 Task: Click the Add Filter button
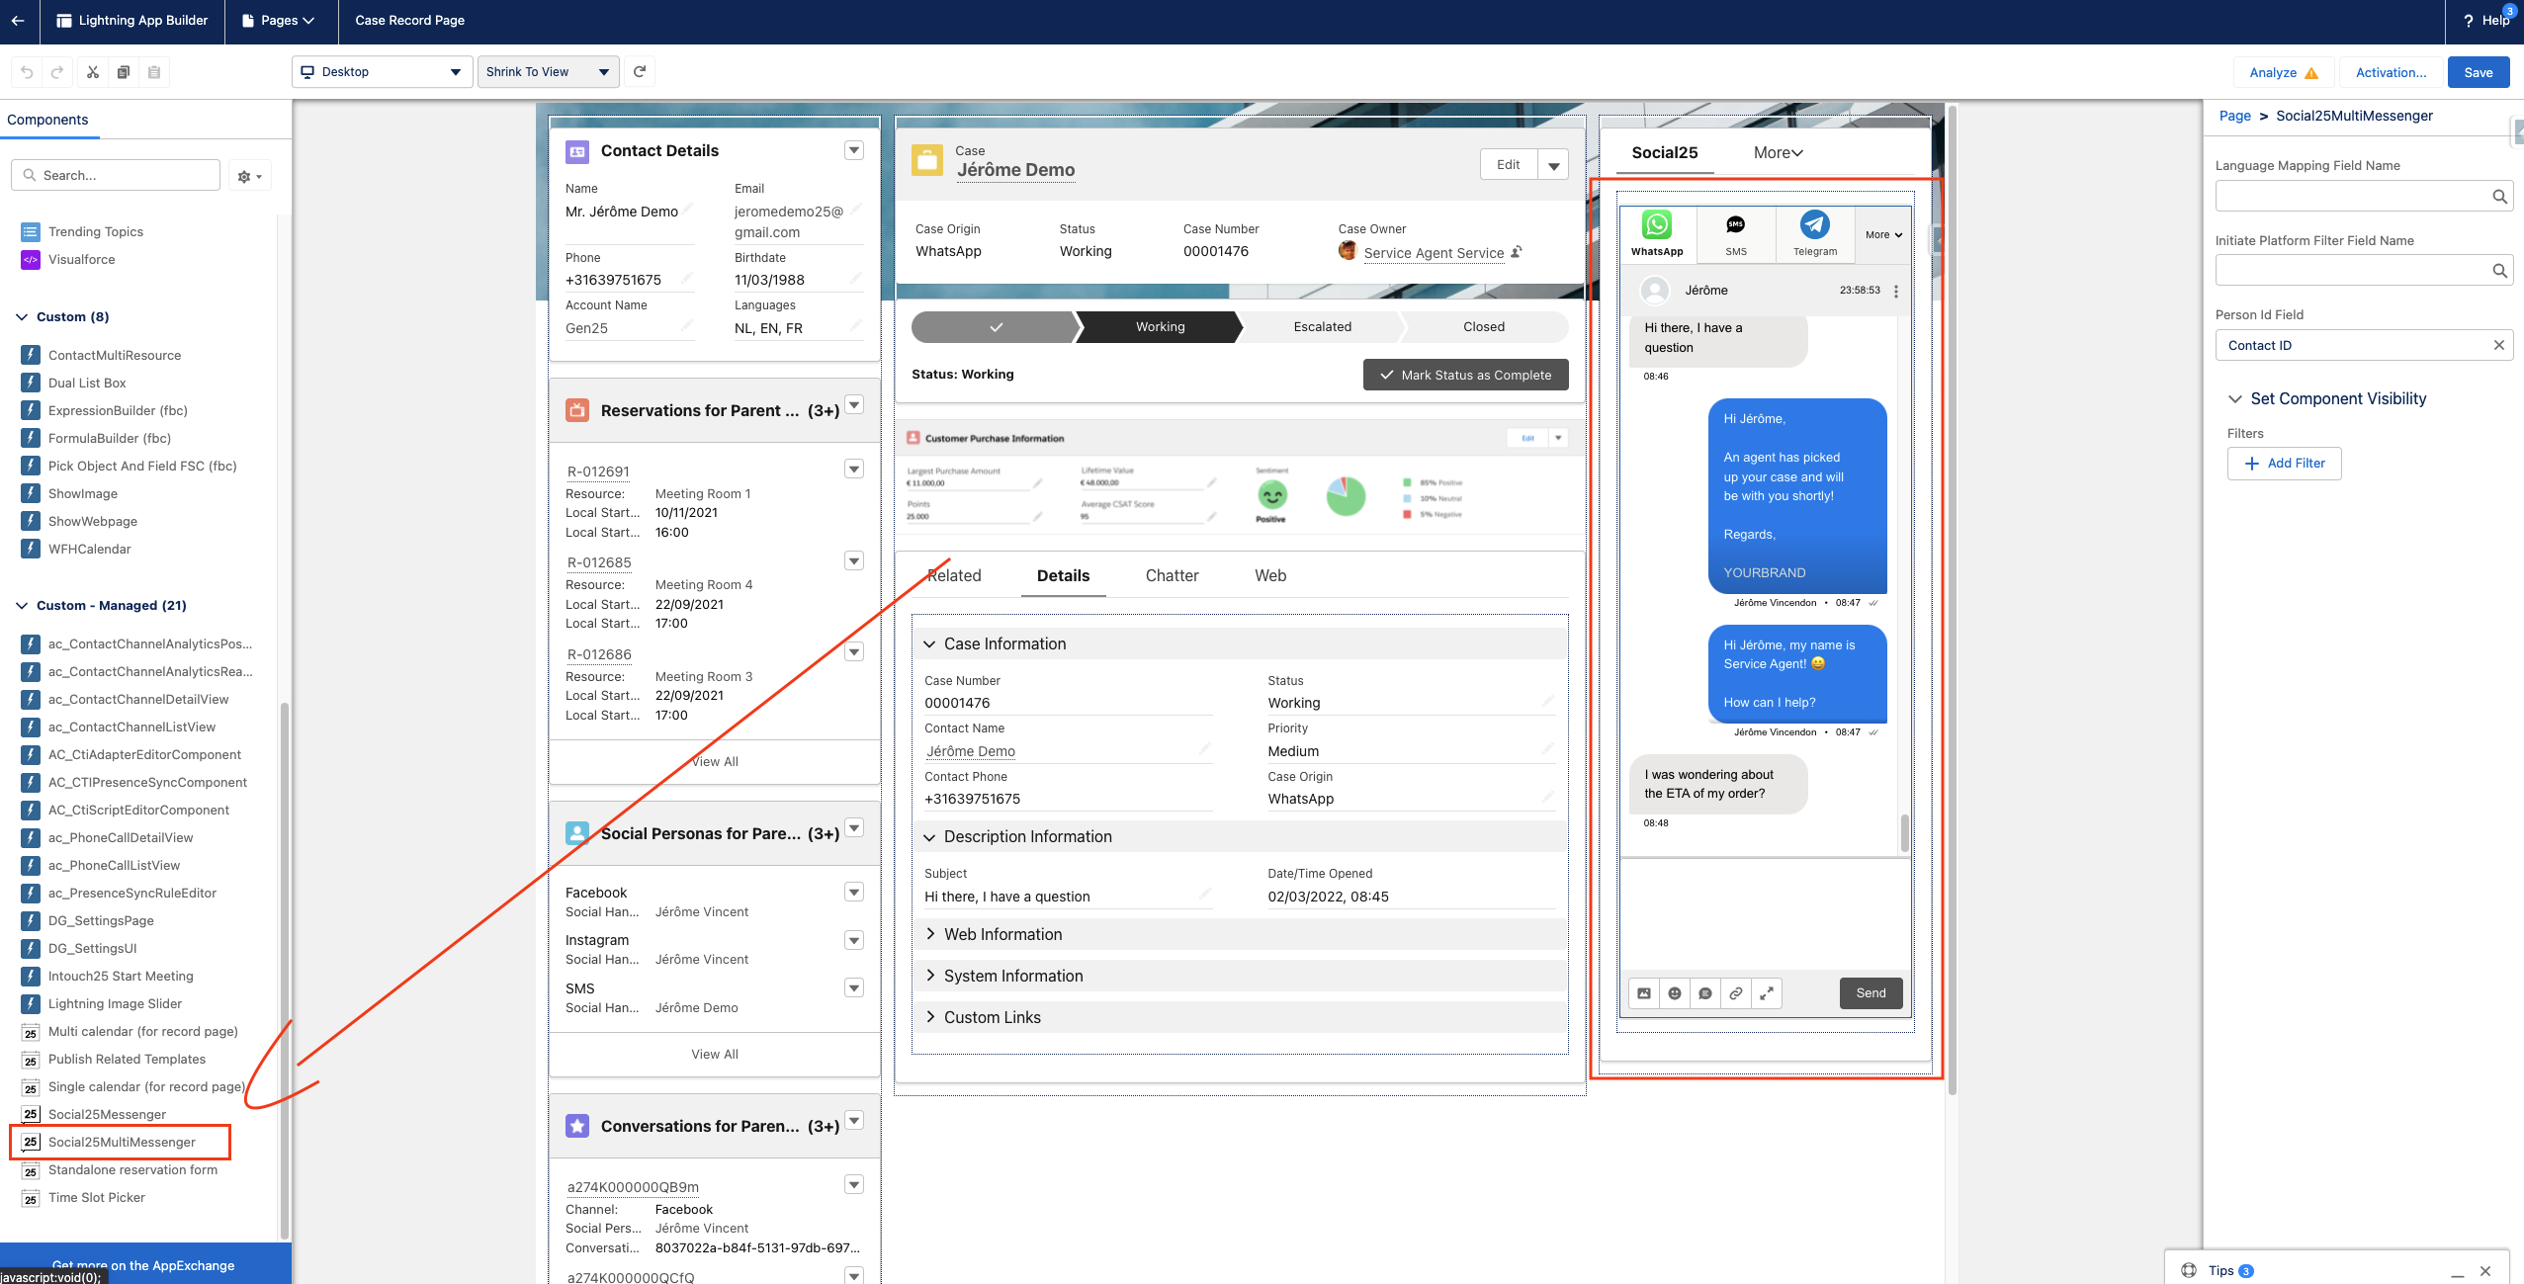2284,464
